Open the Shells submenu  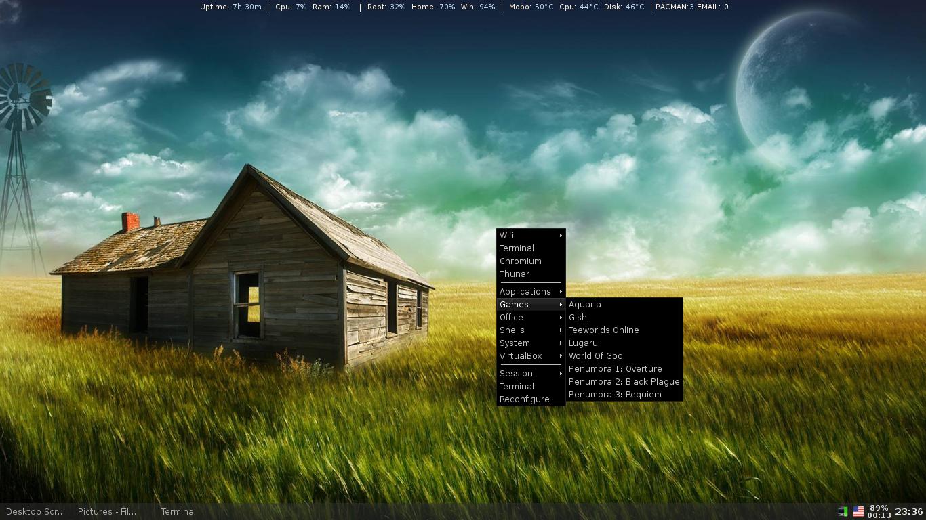(x=531, y=330)
